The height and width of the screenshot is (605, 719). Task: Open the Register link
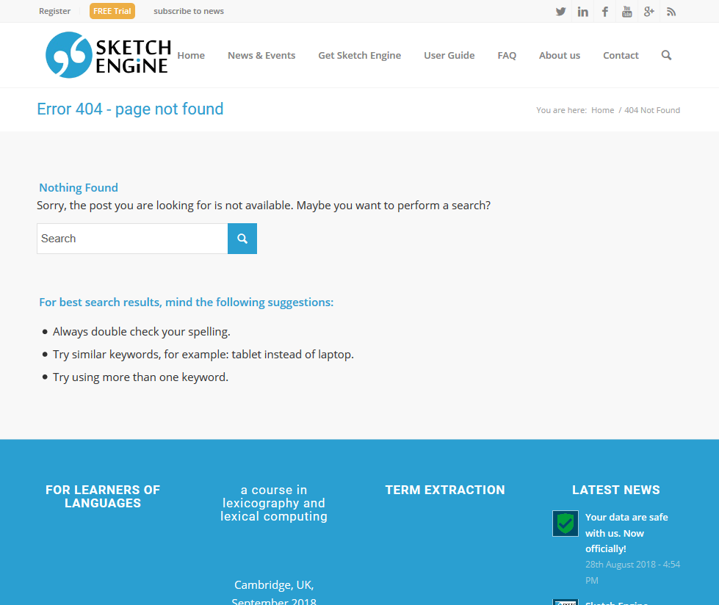(x=54, y=11)
